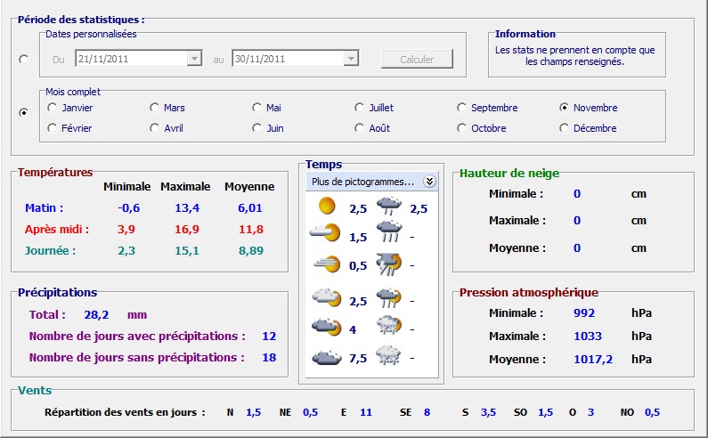Click the precipitation total 28,2
The width and height of the screenshot is (708, 438).
point(96,315)
